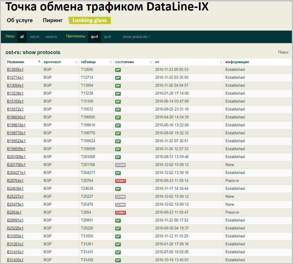
Task: Open the B31430x1 link
Action: point(15,260)
